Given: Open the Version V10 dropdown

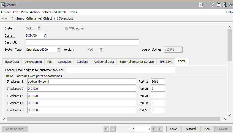Looking at the screenshot, I should (x=101, y=50).
